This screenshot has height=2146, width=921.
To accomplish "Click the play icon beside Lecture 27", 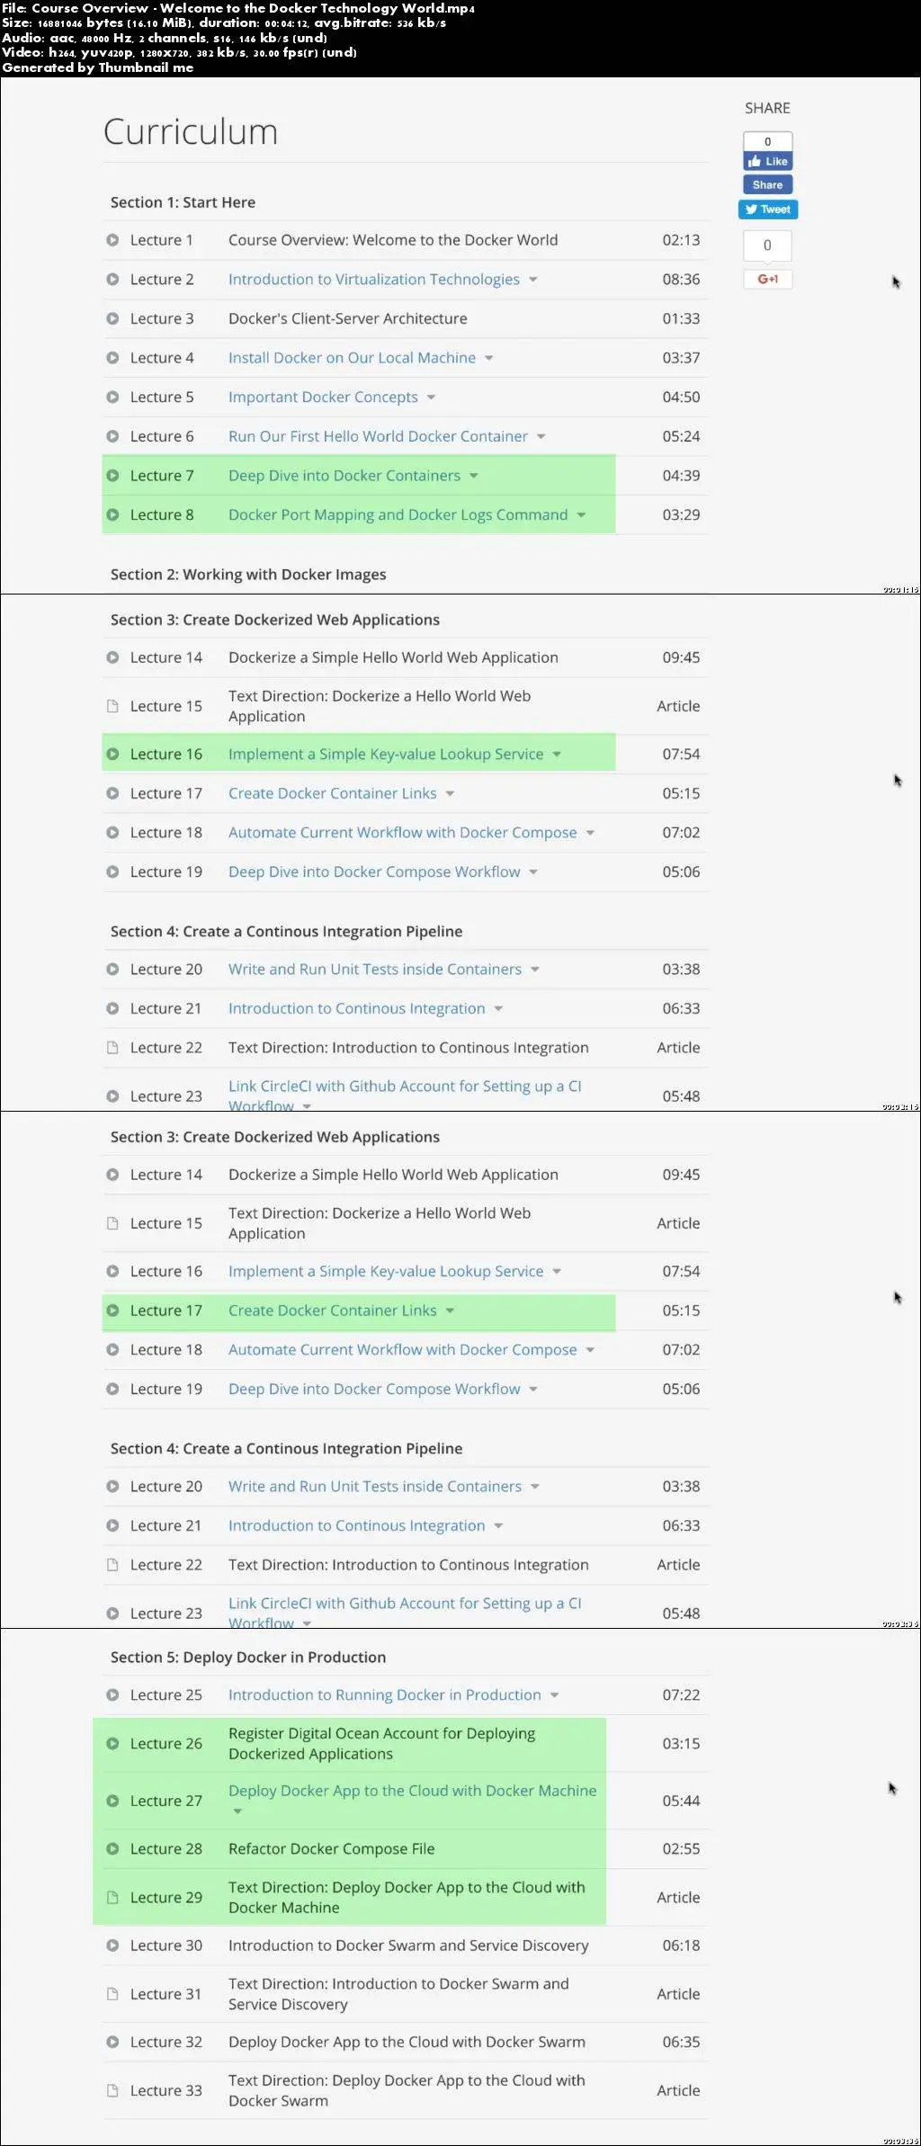I will (112, 1801).
